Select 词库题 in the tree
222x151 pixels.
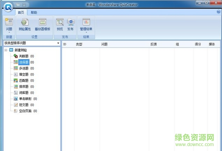click(x=24, y=93)
